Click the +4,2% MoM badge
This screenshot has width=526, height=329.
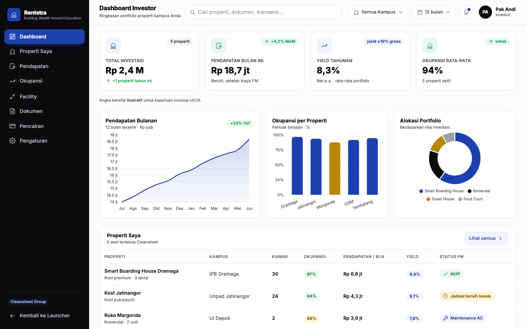(280, 41)
